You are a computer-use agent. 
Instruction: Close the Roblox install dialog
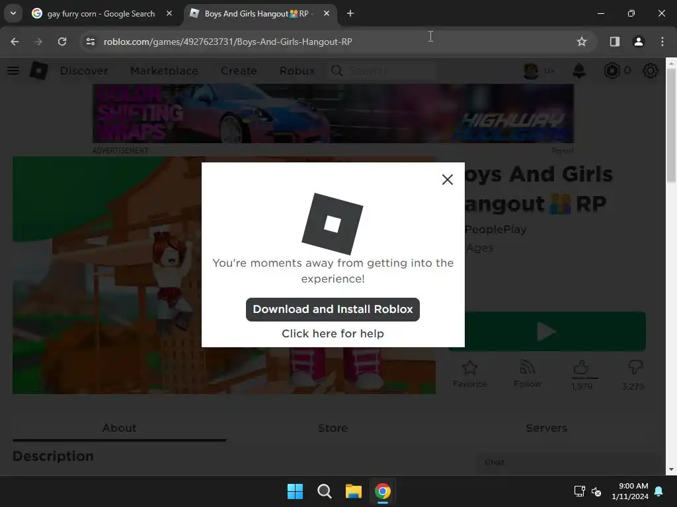448,180
